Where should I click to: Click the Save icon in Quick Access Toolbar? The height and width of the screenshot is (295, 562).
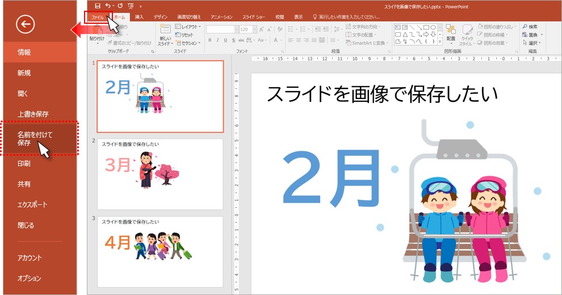click(x=98, y=6)
